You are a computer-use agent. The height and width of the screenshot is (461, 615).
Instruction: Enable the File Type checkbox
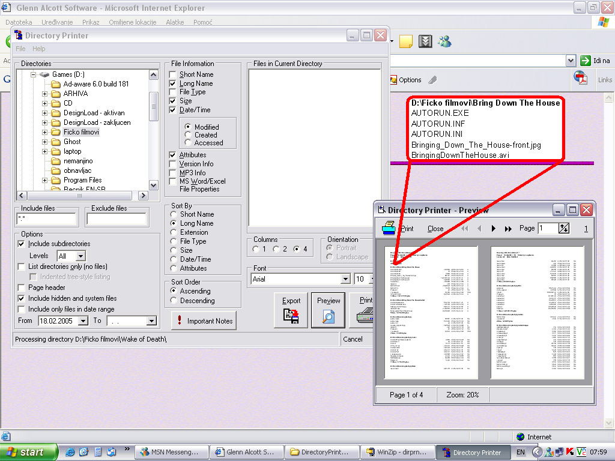[172, 92]
